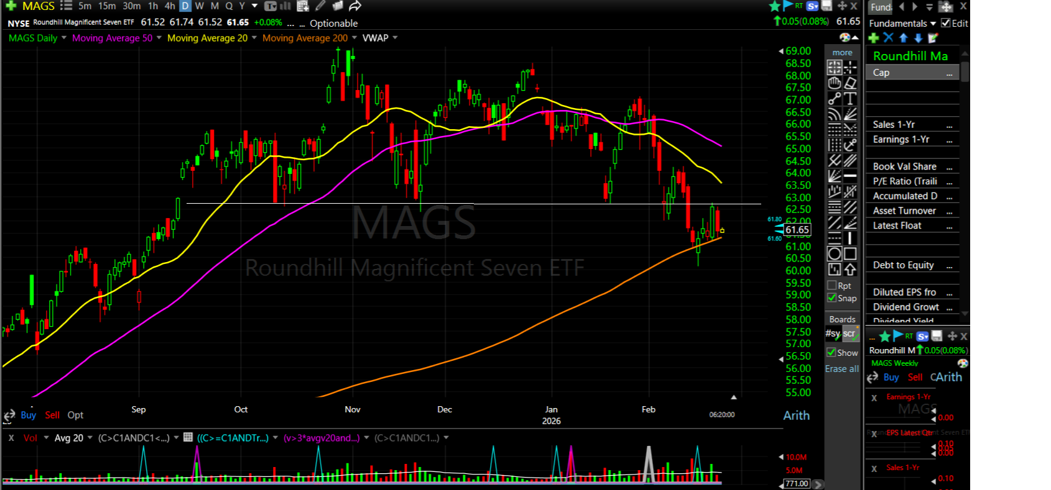Image resolution: width=1051 pixels, height=490 pixels.
Task: Open the watchlist list icon beside MAGS
Action: click(x=66, y=6)
